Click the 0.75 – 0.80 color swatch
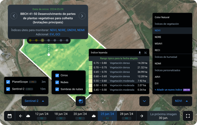 (x=91, y=63)
